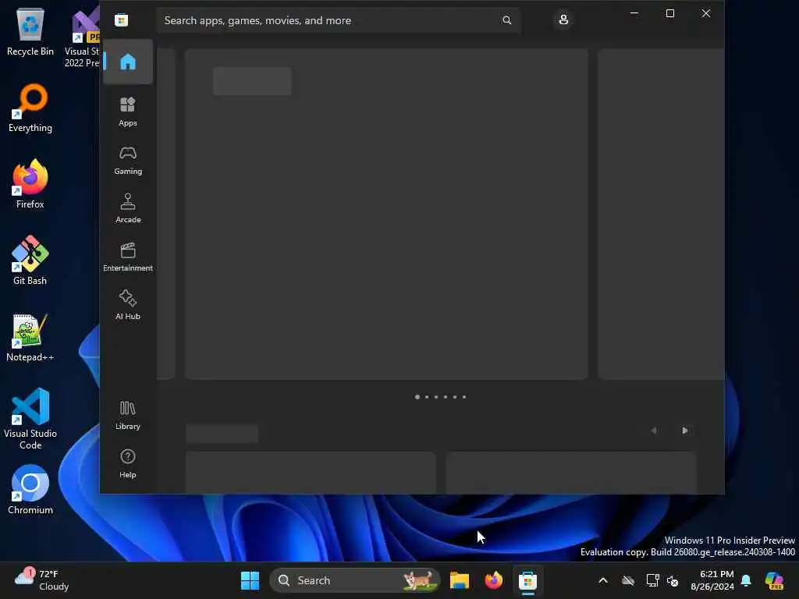Screen dimensions: 799x599
Task: Open the Library page
Action: point(128,415)
